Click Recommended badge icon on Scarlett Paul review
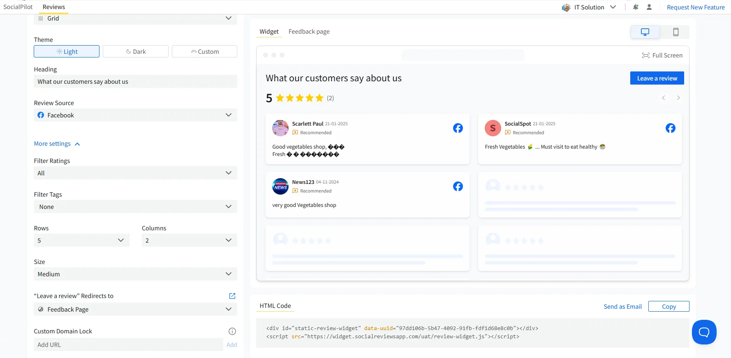Viewport: 731px width, 358px height. [295, 133]
